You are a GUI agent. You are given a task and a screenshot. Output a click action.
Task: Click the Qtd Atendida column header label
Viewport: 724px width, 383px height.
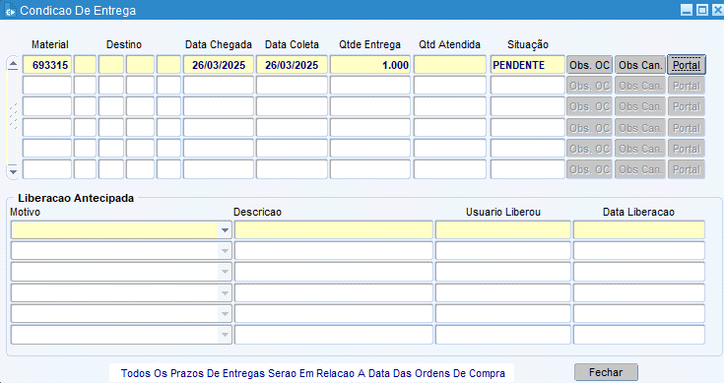(450, 44)
